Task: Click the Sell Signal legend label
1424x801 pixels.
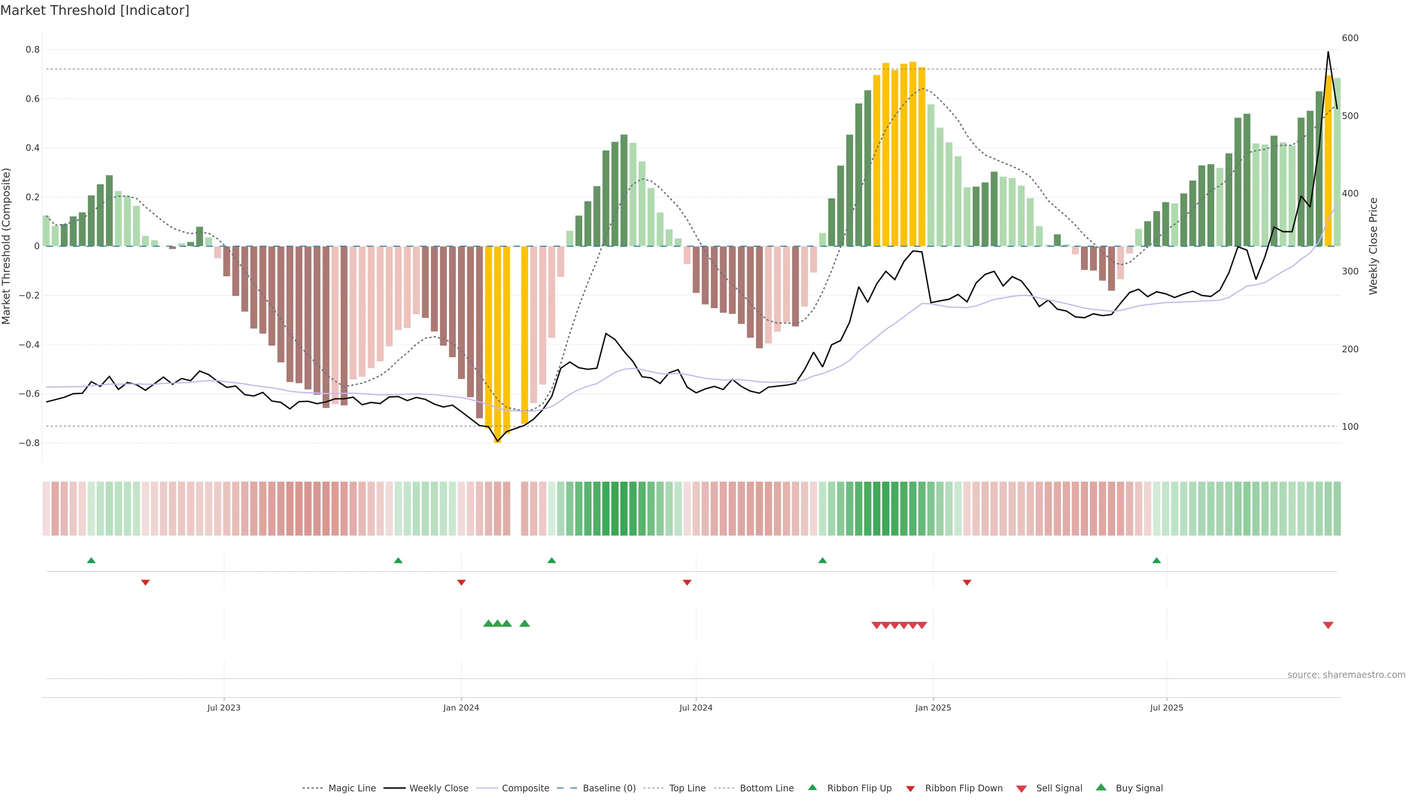Action: (1059, 788)
